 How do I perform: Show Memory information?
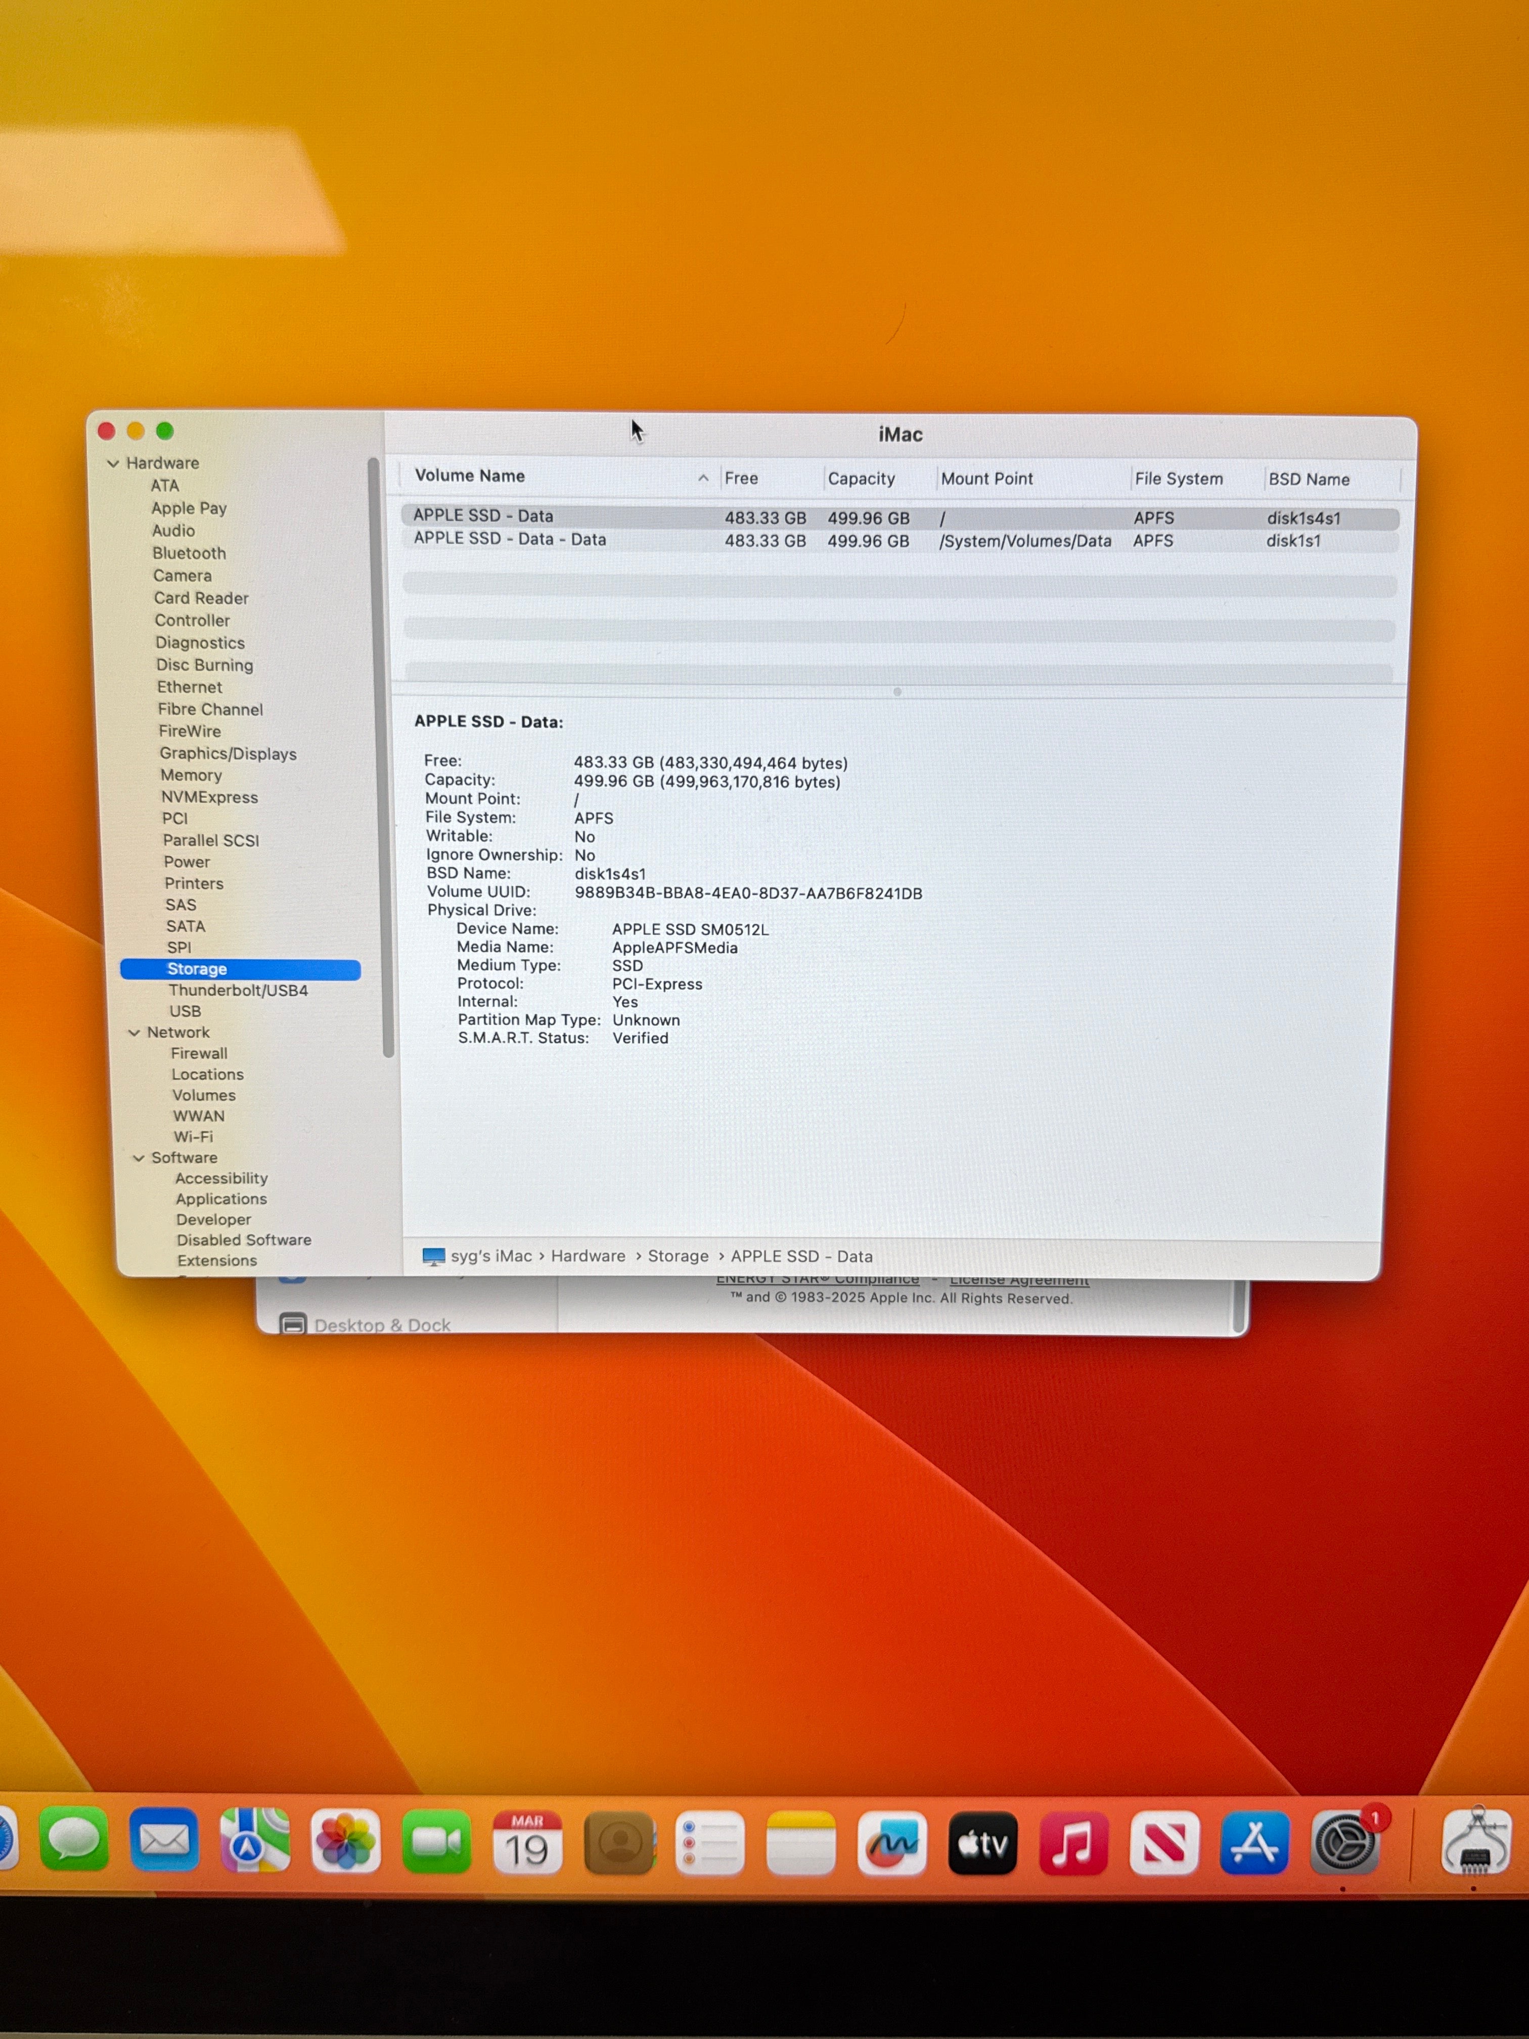192,776
